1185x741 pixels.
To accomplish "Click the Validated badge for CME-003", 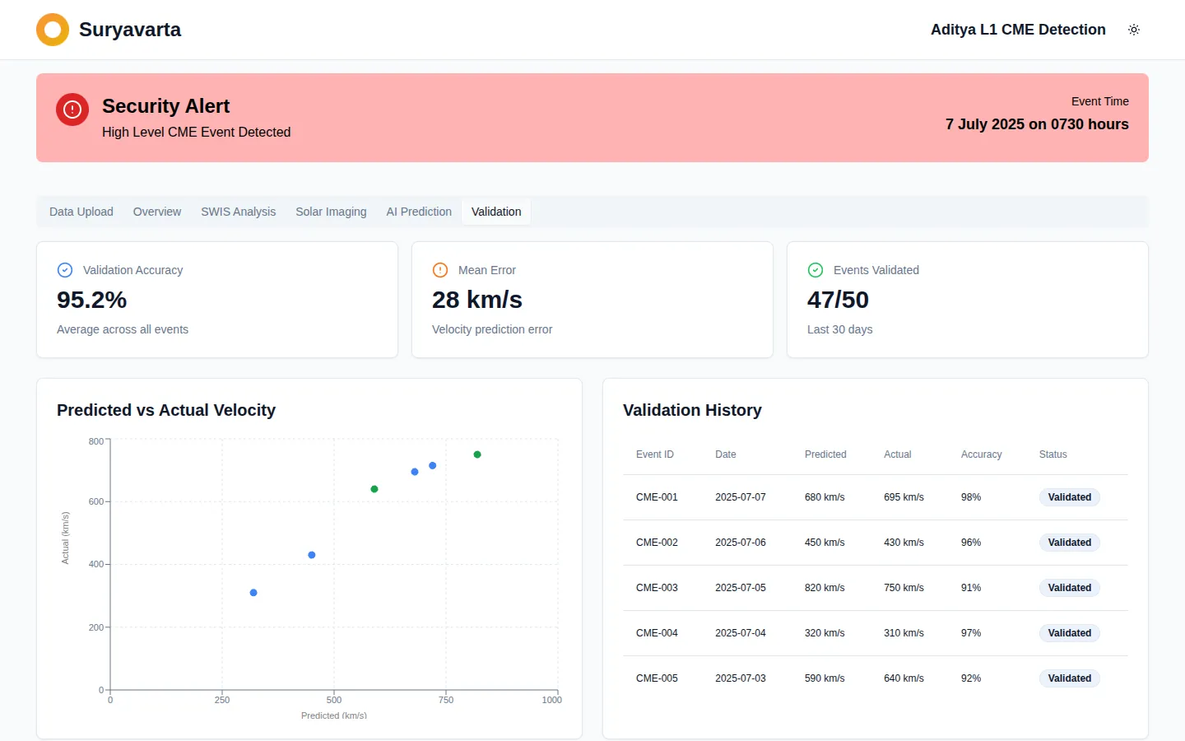I will pyautogui.click(x=1070, y=588).
